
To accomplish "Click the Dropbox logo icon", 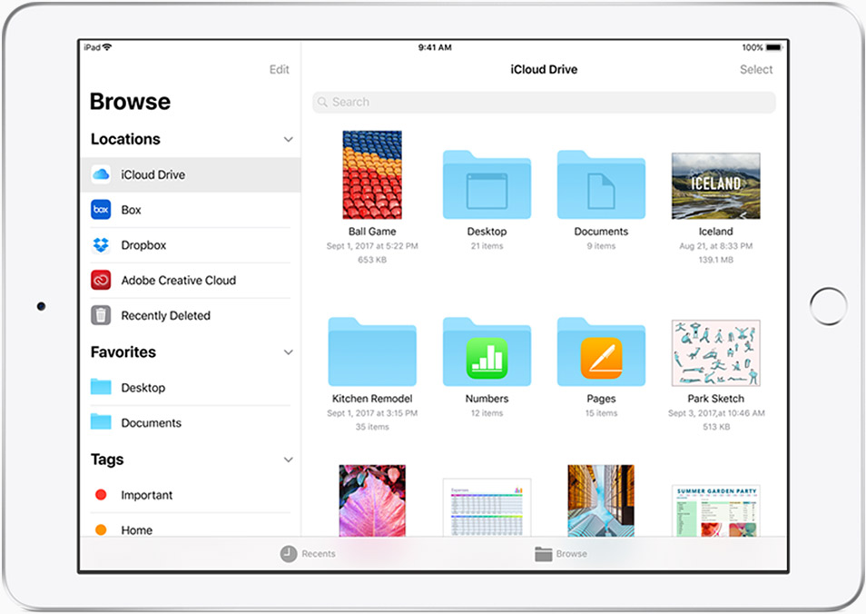I will pos(101,245).
